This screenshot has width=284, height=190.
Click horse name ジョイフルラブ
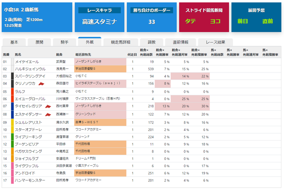[x=27, y=159]
